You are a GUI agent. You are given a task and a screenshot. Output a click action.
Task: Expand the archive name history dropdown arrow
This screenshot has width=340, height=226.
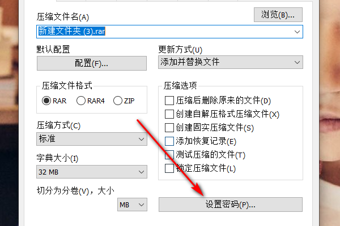click(297, 32)
